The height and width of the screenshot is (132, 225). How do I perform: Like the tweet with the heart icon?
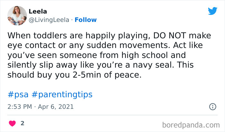click(x=12, y=124)
